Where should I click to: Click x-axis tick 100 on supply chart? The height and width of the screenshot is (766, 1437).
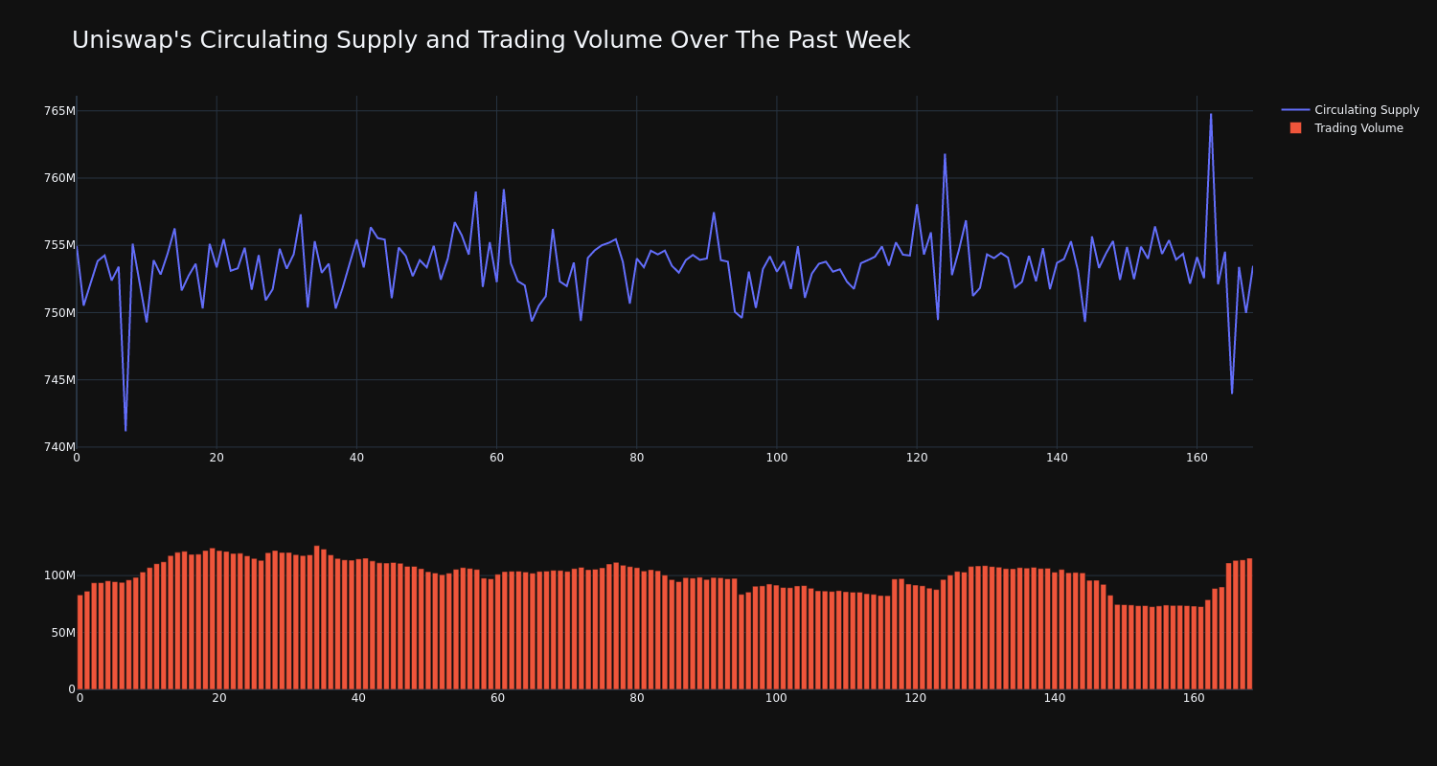click(x=777, y=459)
